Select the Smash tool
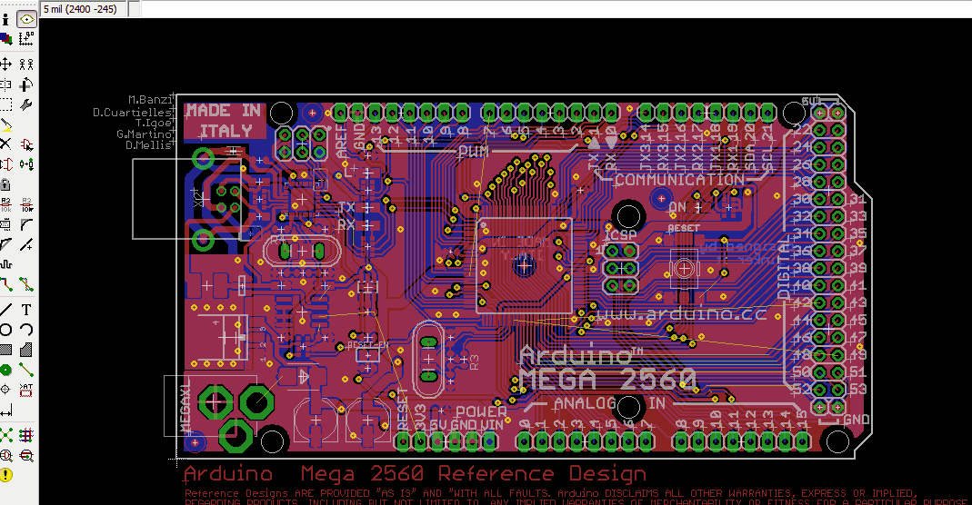The height and width of the screenshot is (505, 972). tap(5, 224)
